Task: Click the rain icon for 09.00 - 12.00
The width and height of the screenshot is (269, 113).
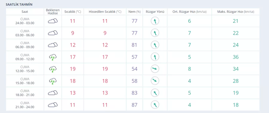Action: click(53, 57)
